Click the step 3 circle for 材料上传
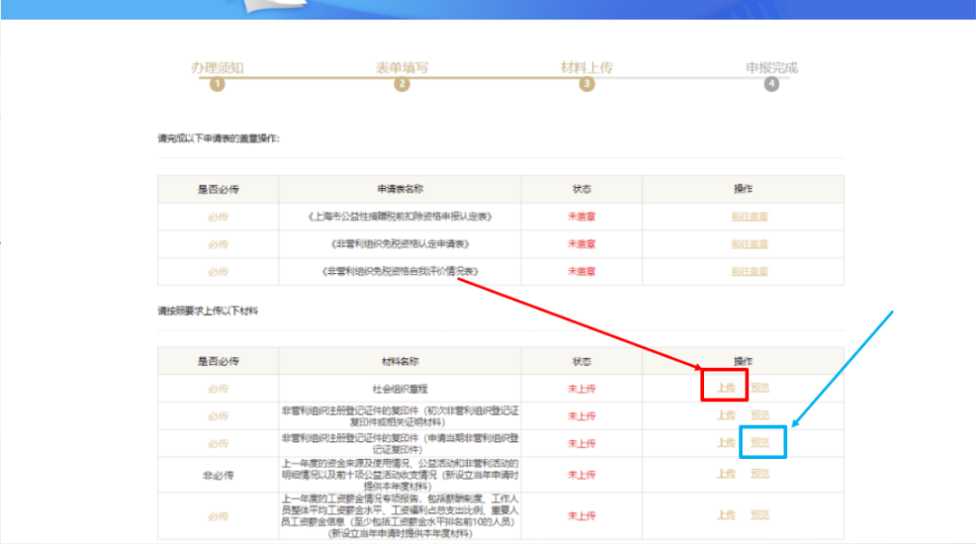Image resolution: width=976 pixels, height=544 pixels. (587, 84)
